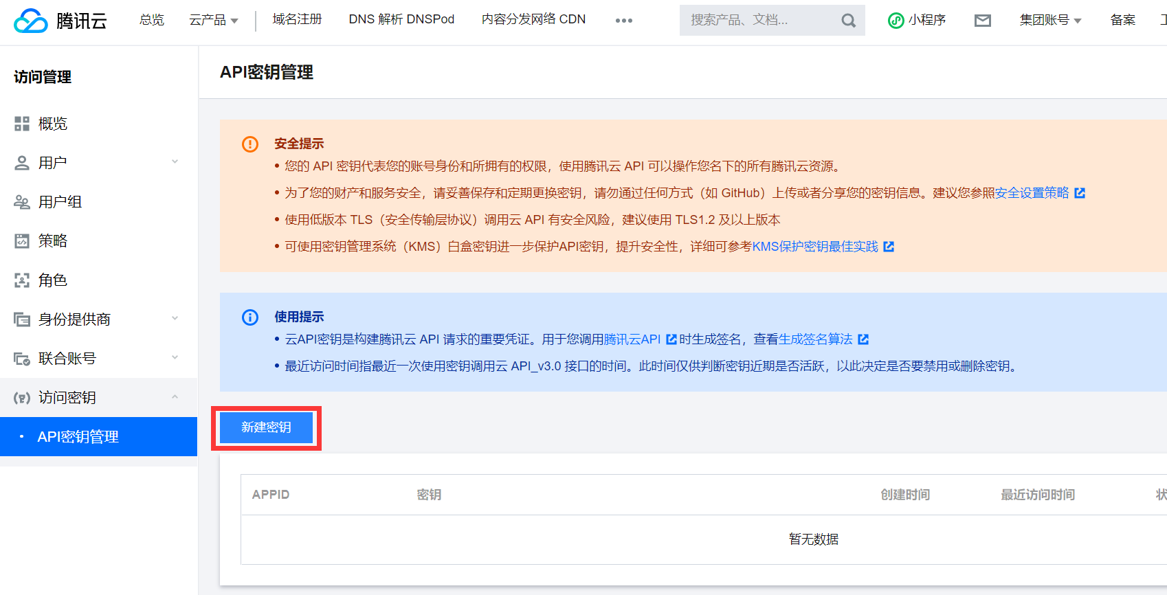Screen dimensions: 1167x595
Task: Expand the 用户 submenu chevron
Action: (175, 162)
